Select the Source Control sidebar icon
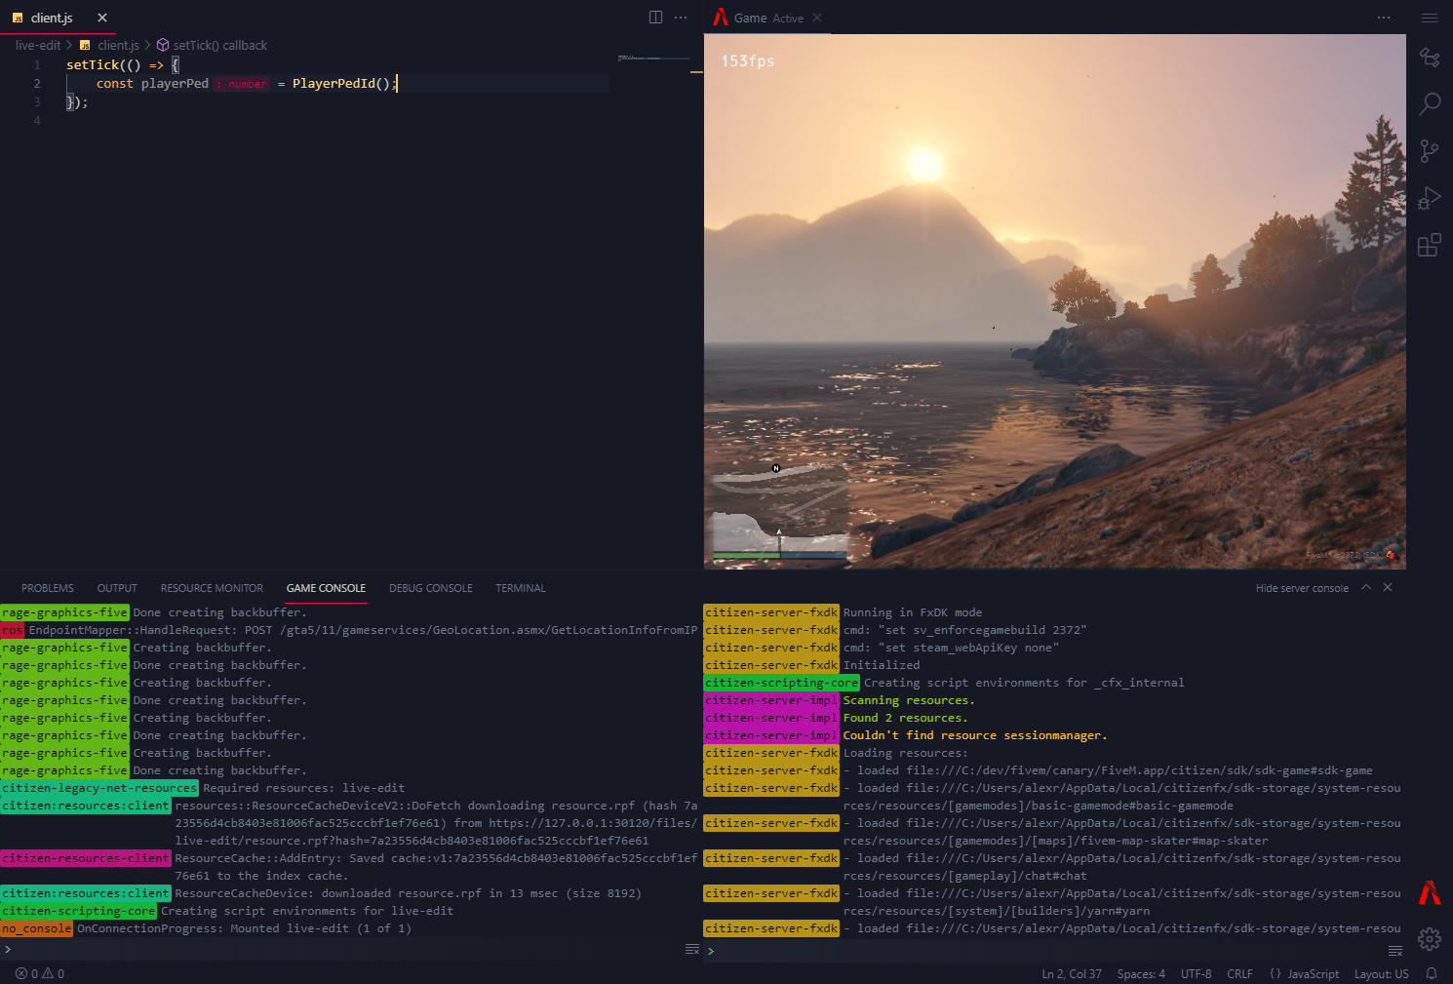Viewport: 1453px width, 984px height. click(x=1430, y=150)
